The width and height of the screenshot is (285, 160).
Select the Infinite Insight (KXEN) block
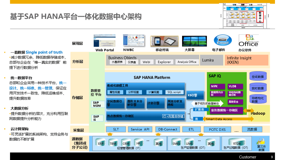(x=246, y=60)
